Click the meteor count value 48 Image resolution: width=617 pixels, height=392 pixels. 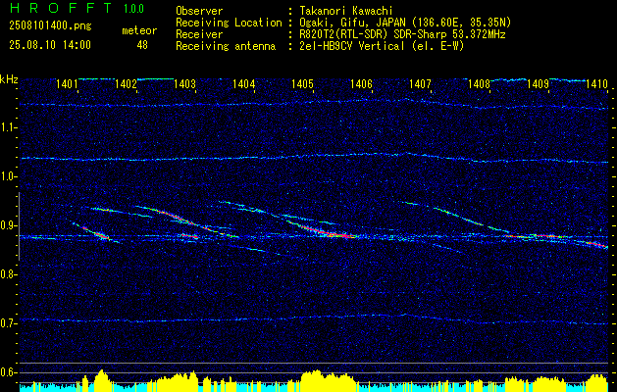click(x=142, y=45)
